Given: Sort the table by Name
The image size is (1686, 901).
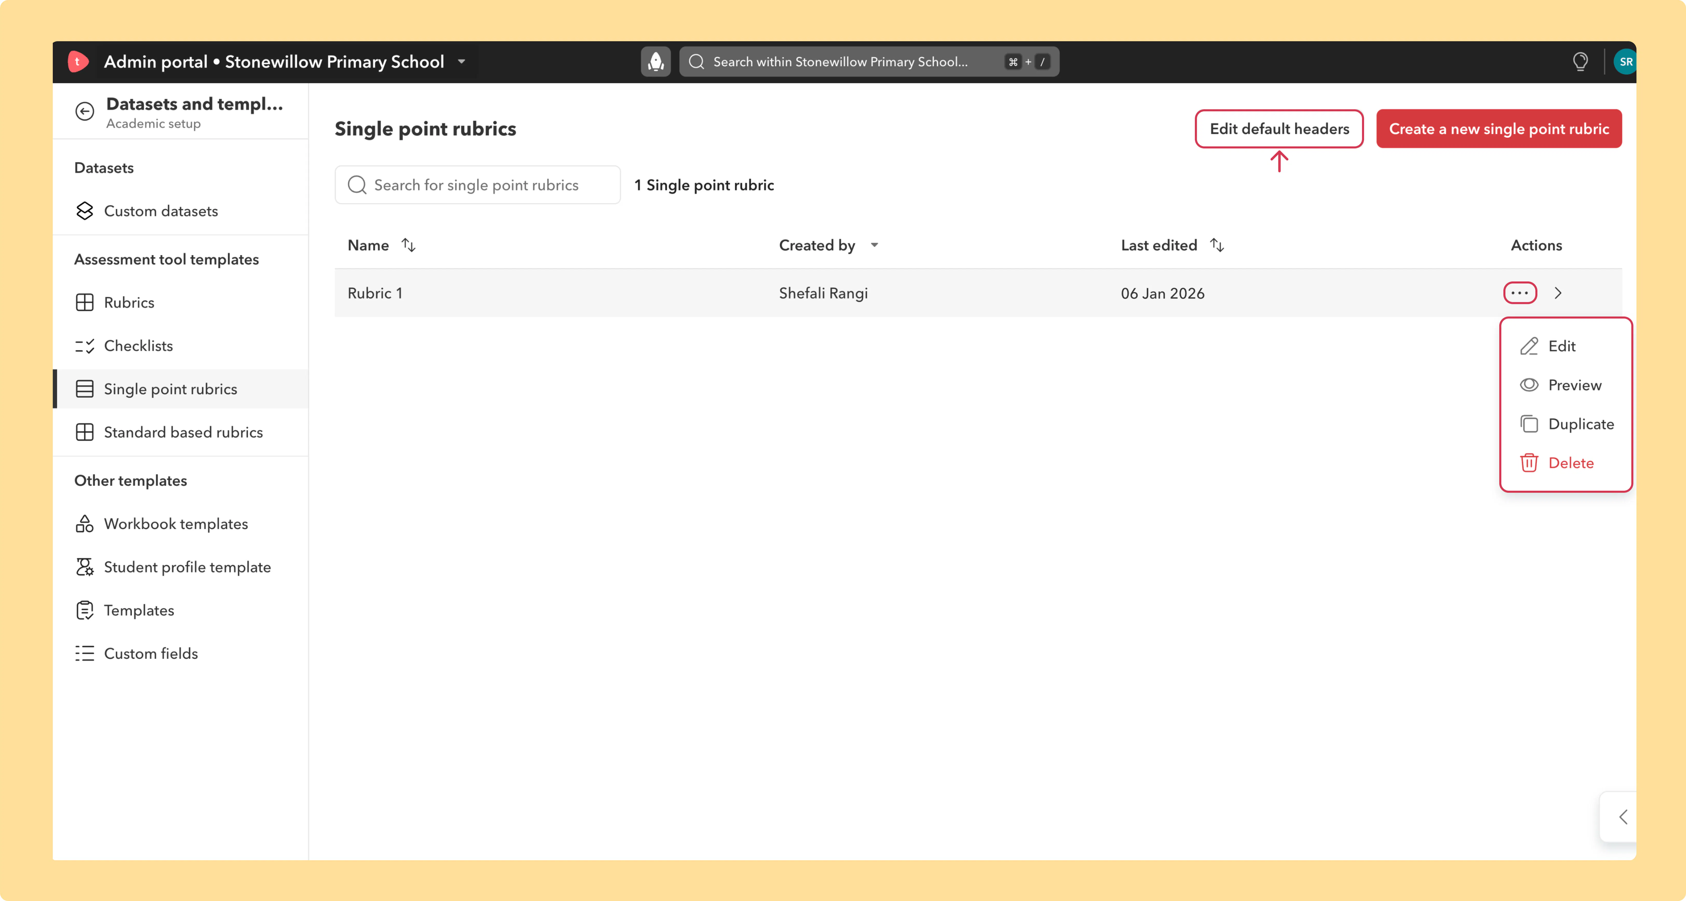Looking at the screenshot, I should (408, 245).
